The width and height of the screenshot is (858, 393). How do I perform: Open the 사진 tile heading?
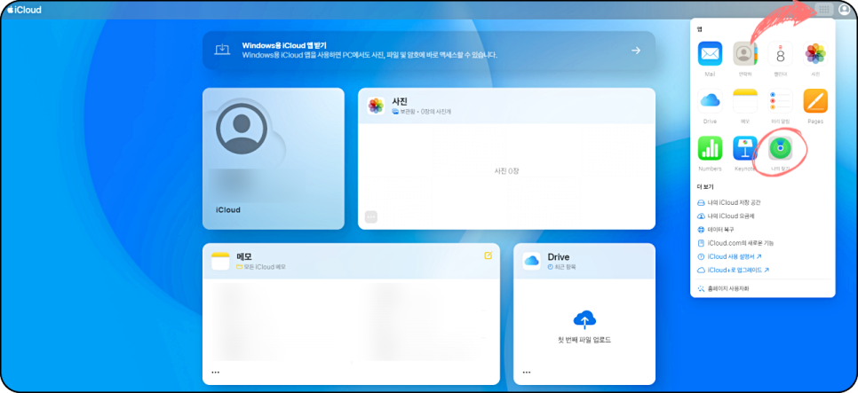400,101
